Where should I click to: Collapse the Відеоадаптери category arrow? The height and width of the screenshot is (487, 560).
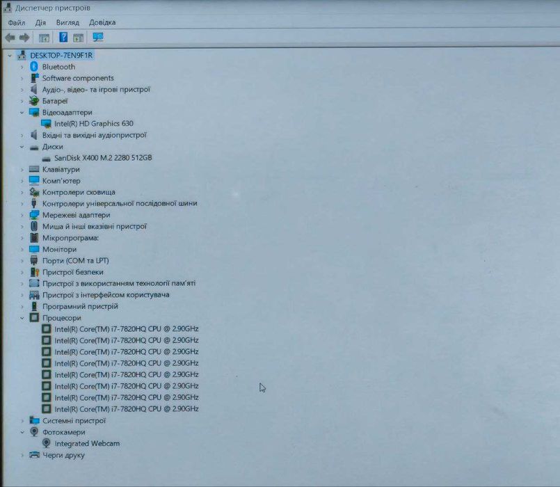point(22,113)
